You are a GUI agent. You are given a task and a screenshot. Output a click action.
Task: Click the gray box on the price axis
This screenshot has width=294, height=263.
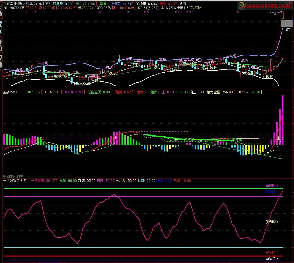[x=286, y=24]
